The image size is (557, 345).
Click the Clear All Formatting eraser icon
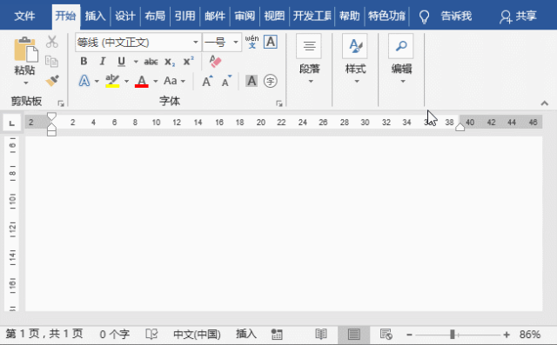pyautogui.click(x=215, y=62)
